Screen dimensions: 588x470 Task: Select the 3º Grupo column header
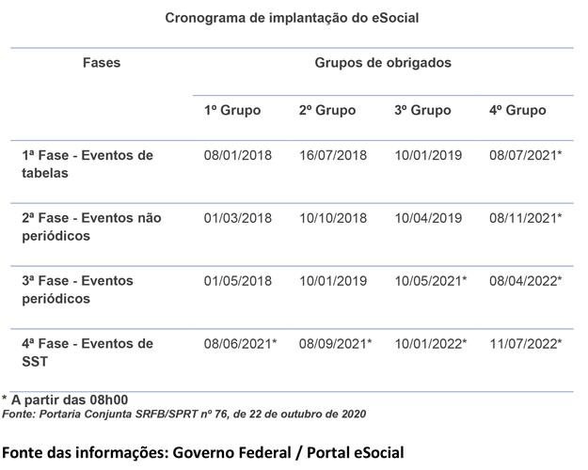[x=422, y=110]
